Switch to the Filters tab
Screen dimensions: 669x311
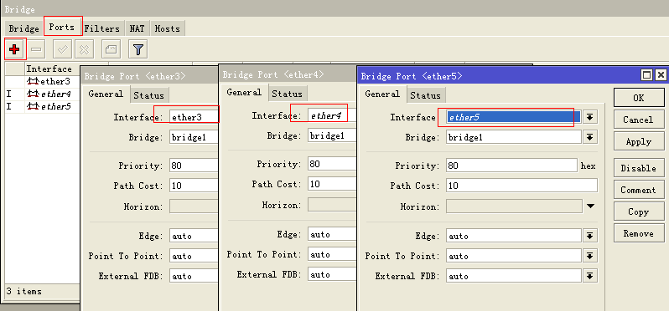point(102,28)
